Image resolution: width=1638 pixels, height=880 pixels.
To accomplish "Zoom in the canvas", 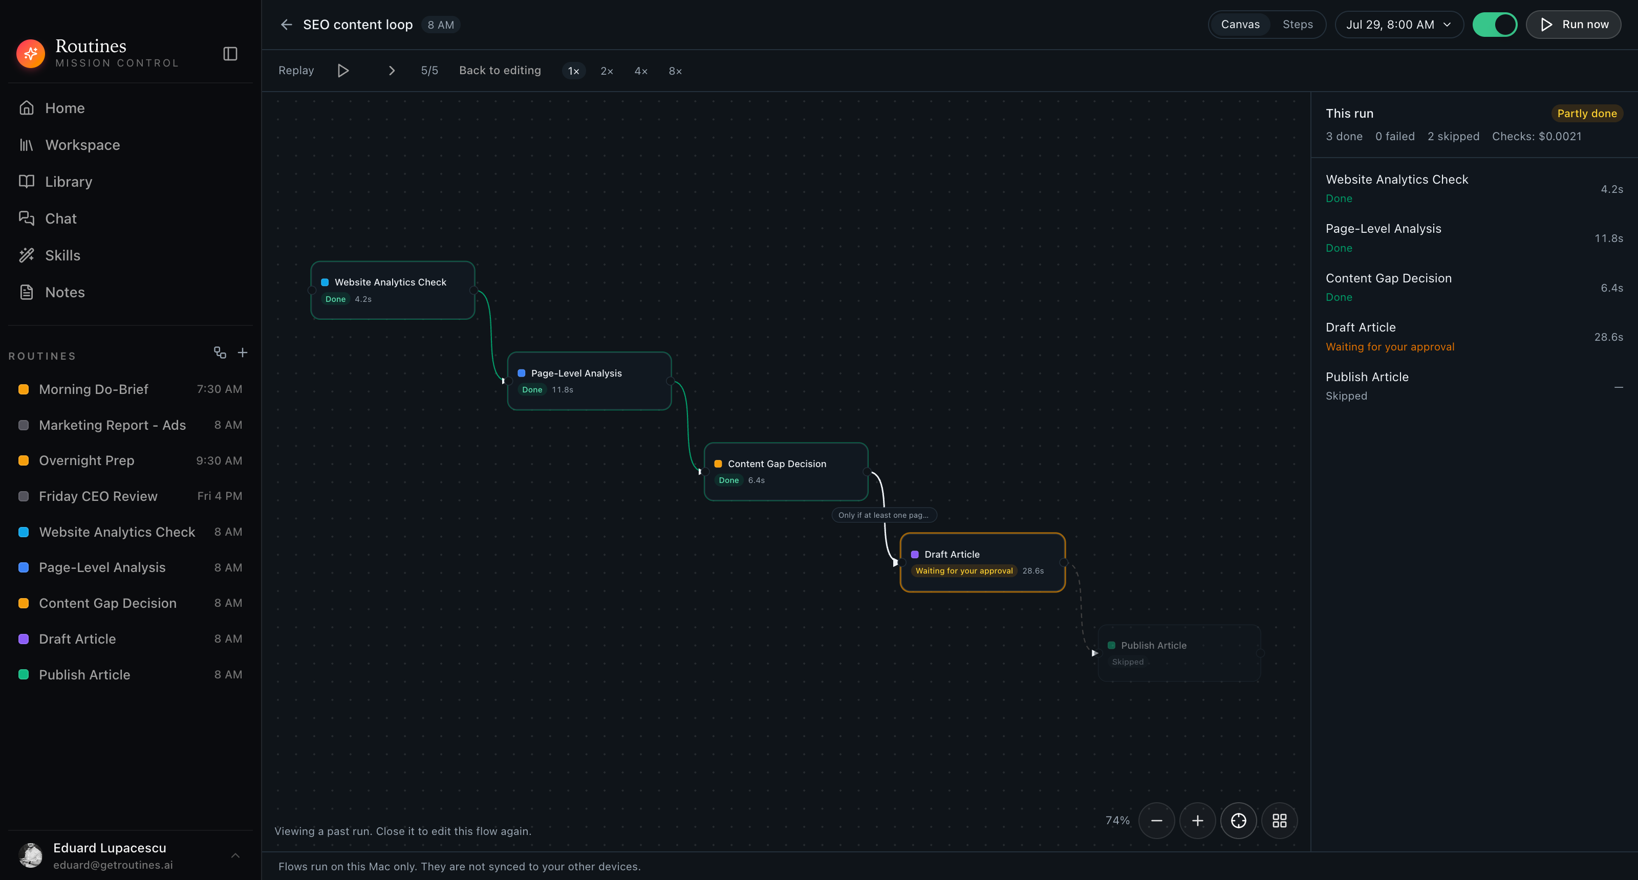I will coord(1197,821).
